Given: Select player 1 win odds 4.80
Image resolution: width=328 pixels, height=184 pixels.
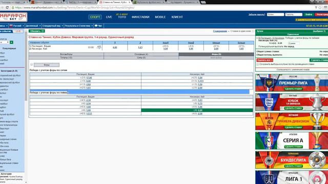Looking at the screenshot, I should point(115,48).
